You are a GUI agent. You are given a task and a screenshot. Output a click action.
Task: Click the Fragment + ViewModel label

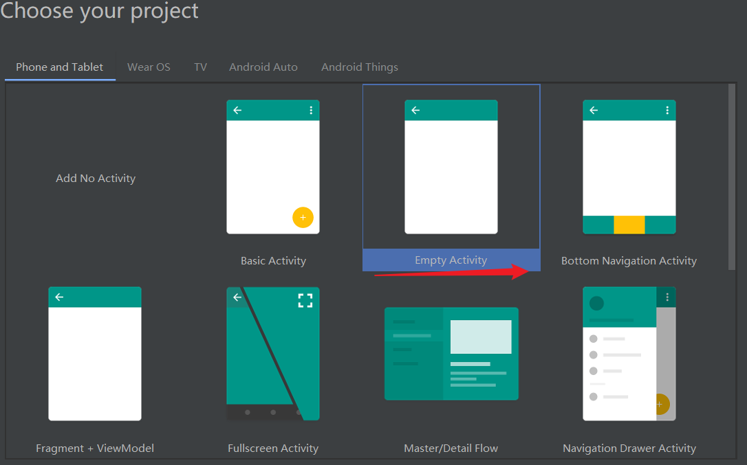pyautogui.click(x=95, y=449)
